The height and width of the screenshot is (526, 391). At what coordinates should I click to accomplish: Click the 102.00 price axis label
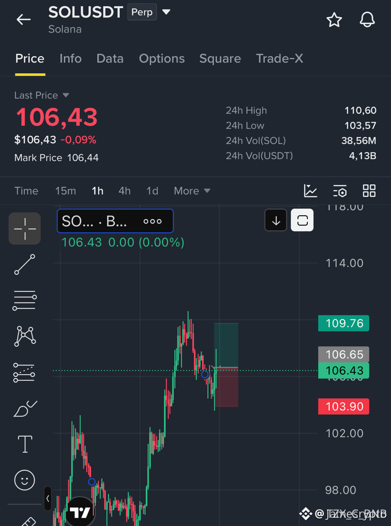pyautogui.click(x=344, y=433)
